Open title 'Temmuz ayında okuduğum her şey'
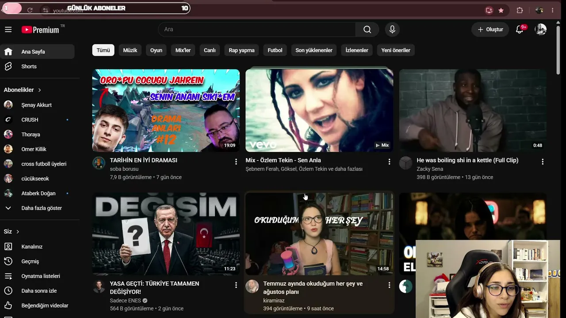Screen dimensions: 566x318 (x=313, y=288)
